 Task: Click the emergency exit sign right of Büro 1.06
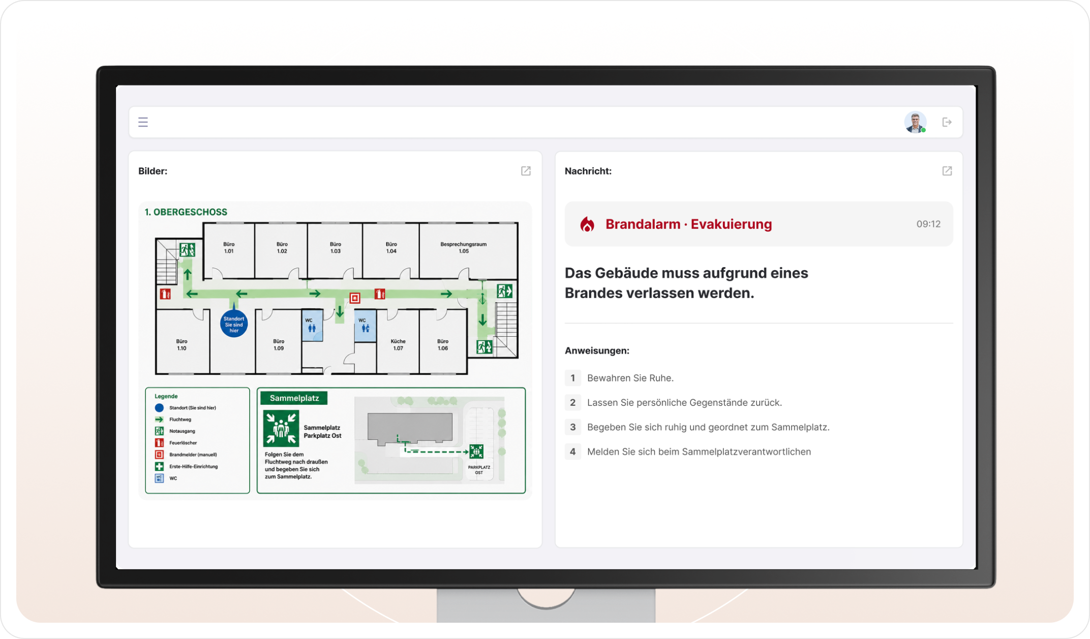484,347
